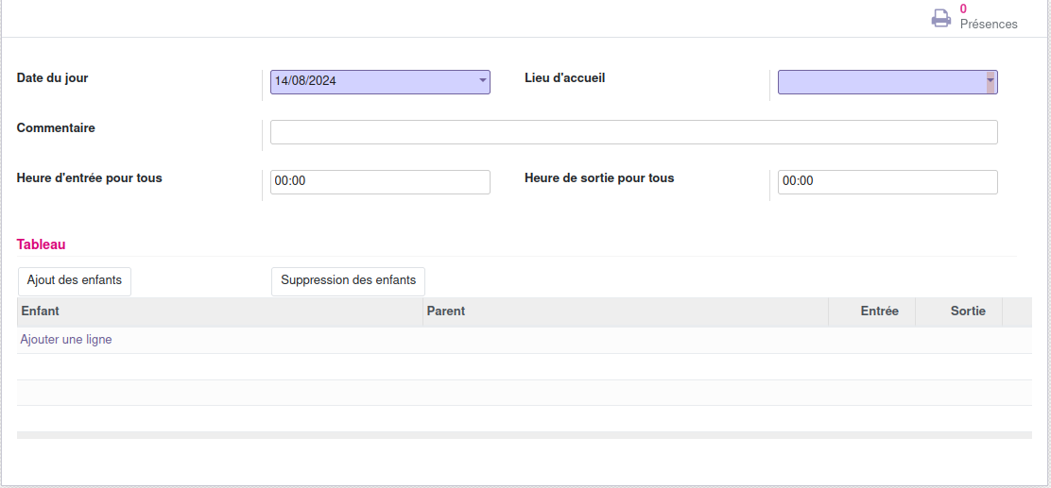The width and height of the screenshot is (1051, 488).
Task: Click the Lieu d'accueil label
Action: (564, 78)
